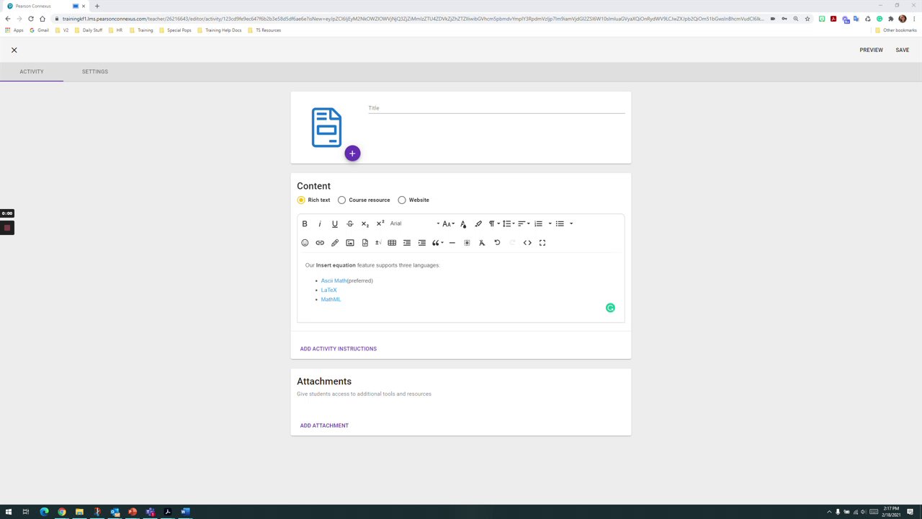Screen dimensions: 922x519
Task: Open the Daily Stuff bookmark folder
Action: coord(89,30)
